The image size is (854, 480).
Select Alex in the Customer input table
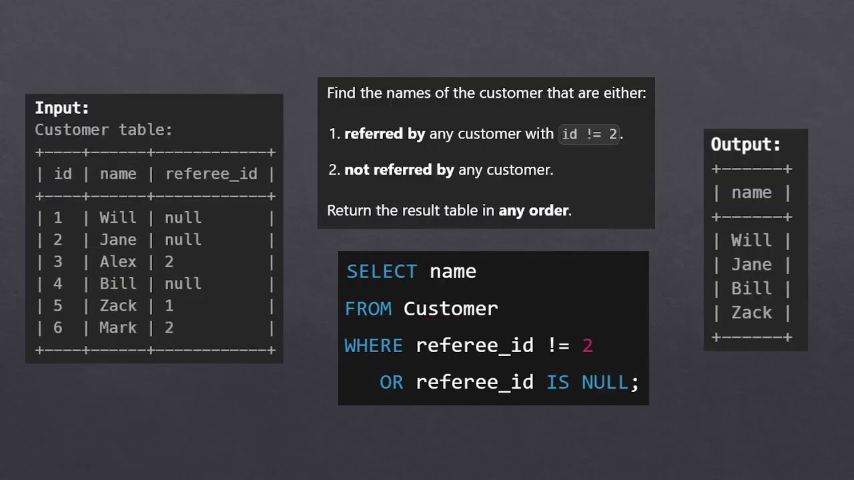(x=118, y=262)
